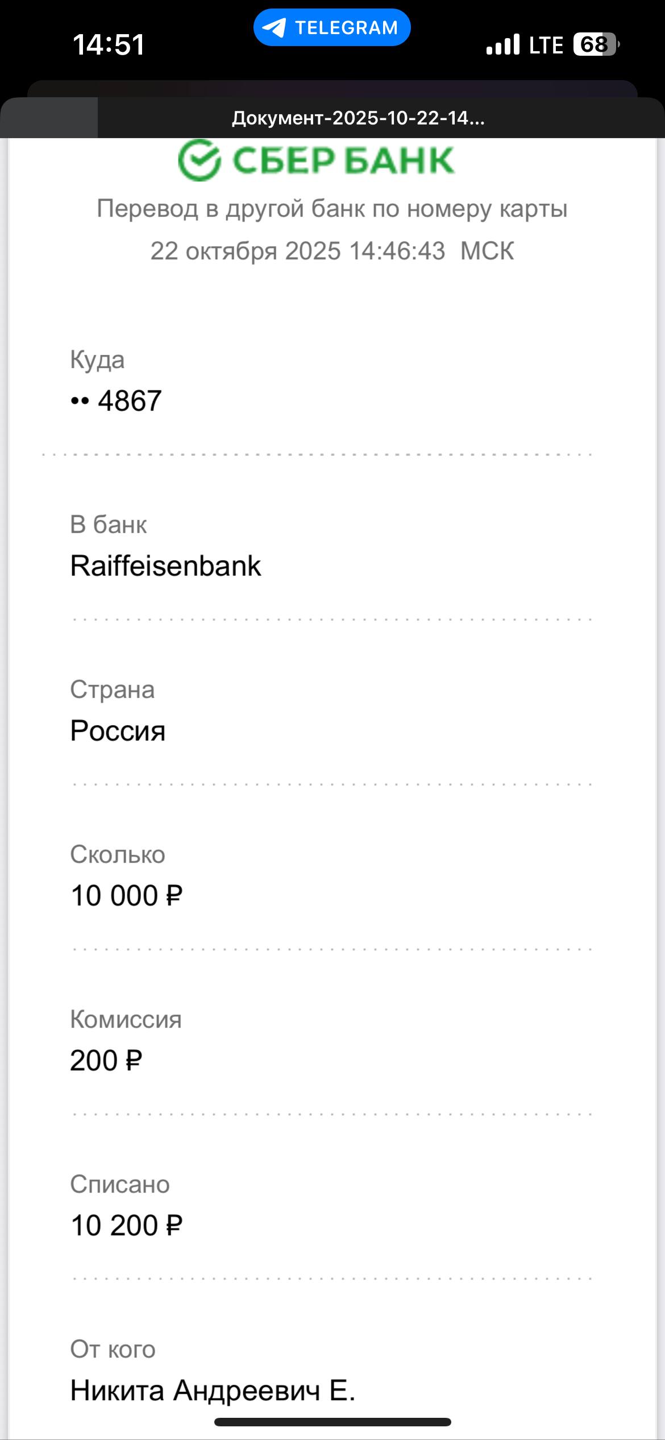The image size is (665, 1440).
Task: Tap the battery level indicator
Action: [x=596, y=44]
